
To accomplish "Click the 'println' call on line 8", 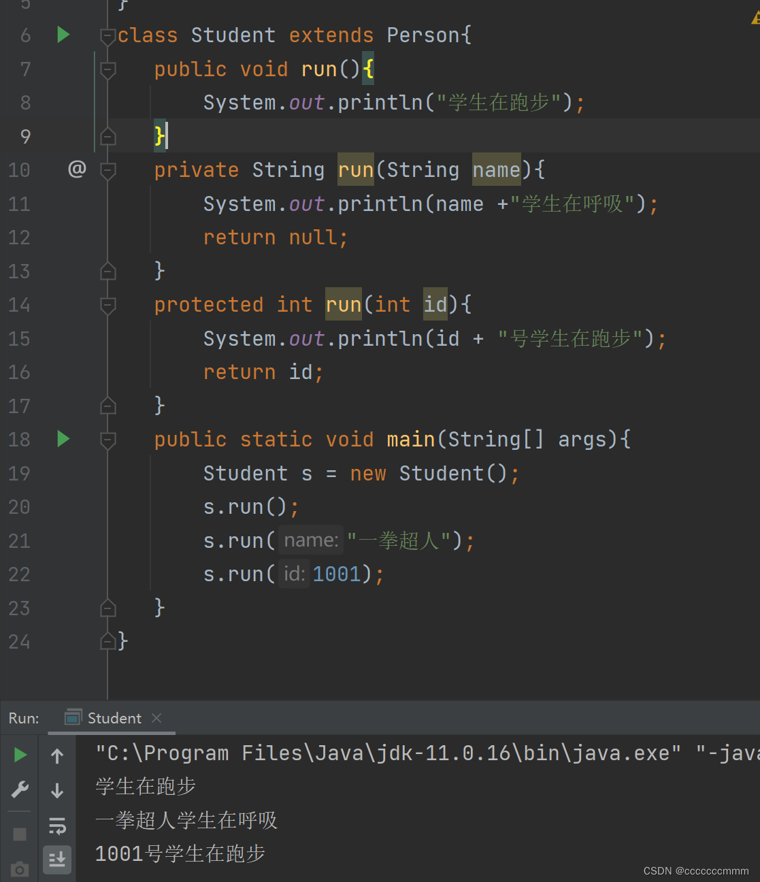I will (380, 102).
